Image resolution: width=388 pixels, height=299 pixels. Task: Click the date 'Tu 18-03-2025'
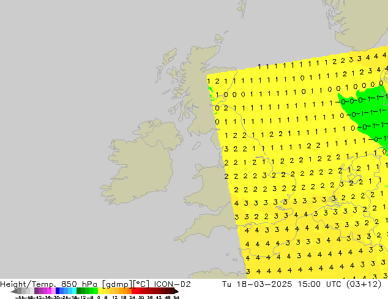[x=257, y=284]
